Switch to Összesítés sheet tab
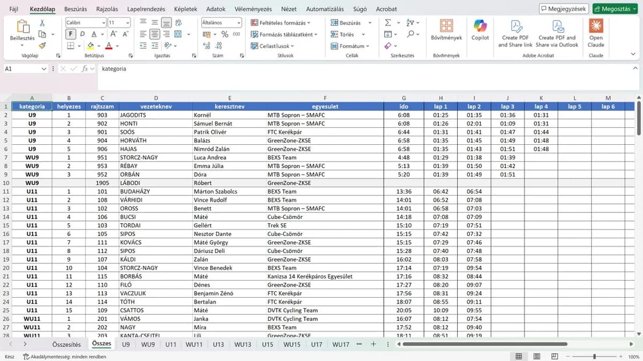The width and height of the screenshot is (643, 361). pyautogui.click(x=66, y=344)
